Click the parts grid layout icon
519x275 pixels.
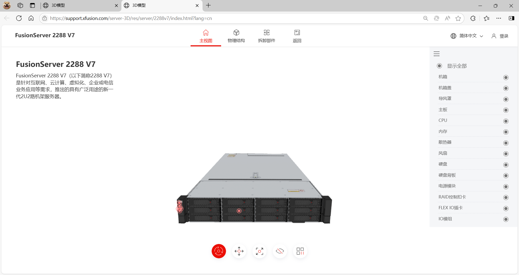coord(300,251)
